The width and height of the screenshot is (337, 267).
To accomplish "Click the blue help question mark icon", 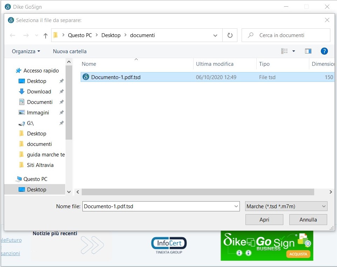I will 324,51.
